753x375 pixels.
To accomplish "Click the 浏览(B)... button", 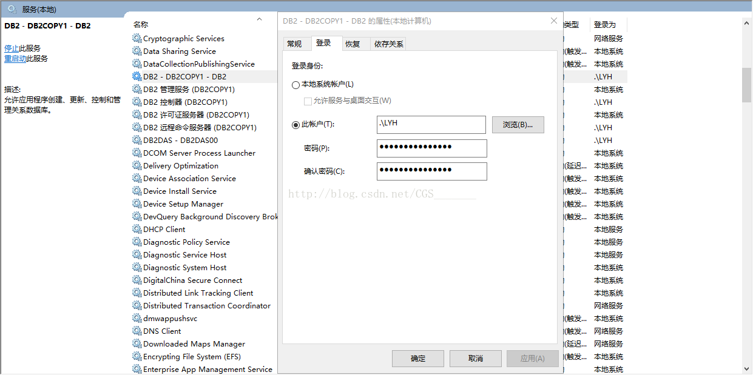I will (x=518, y=125).
